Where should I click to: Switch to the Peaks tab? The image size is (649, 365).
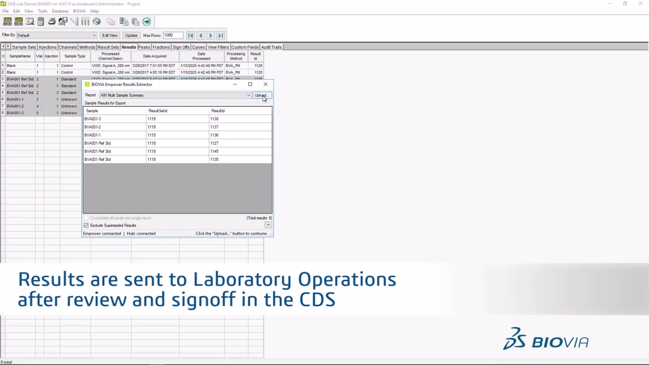144,47
